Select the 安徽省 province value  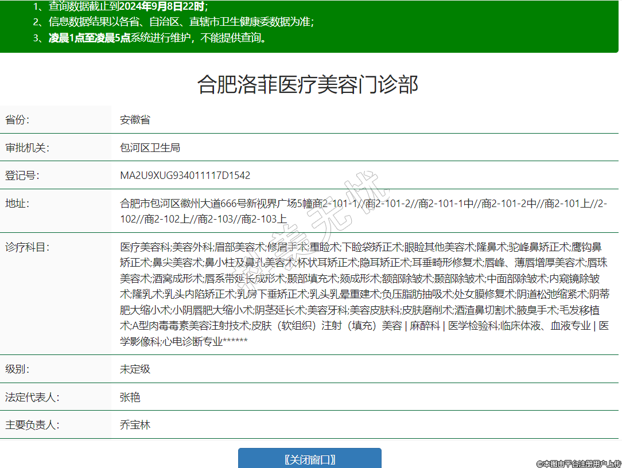(135, 120)
